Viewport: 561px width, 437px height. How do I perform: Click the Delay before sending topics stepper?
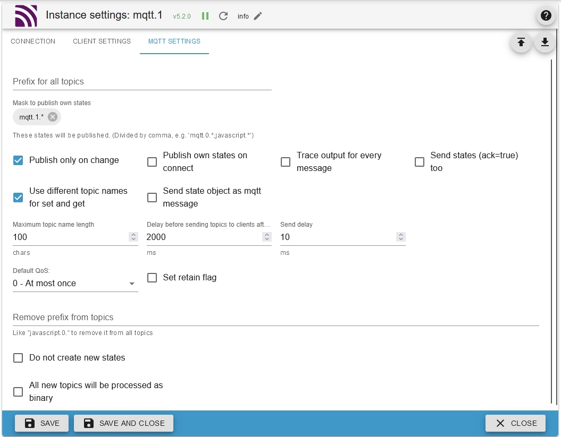[267, 237]
